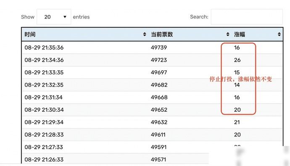Click vote count 49668

(x=159, y=97)
